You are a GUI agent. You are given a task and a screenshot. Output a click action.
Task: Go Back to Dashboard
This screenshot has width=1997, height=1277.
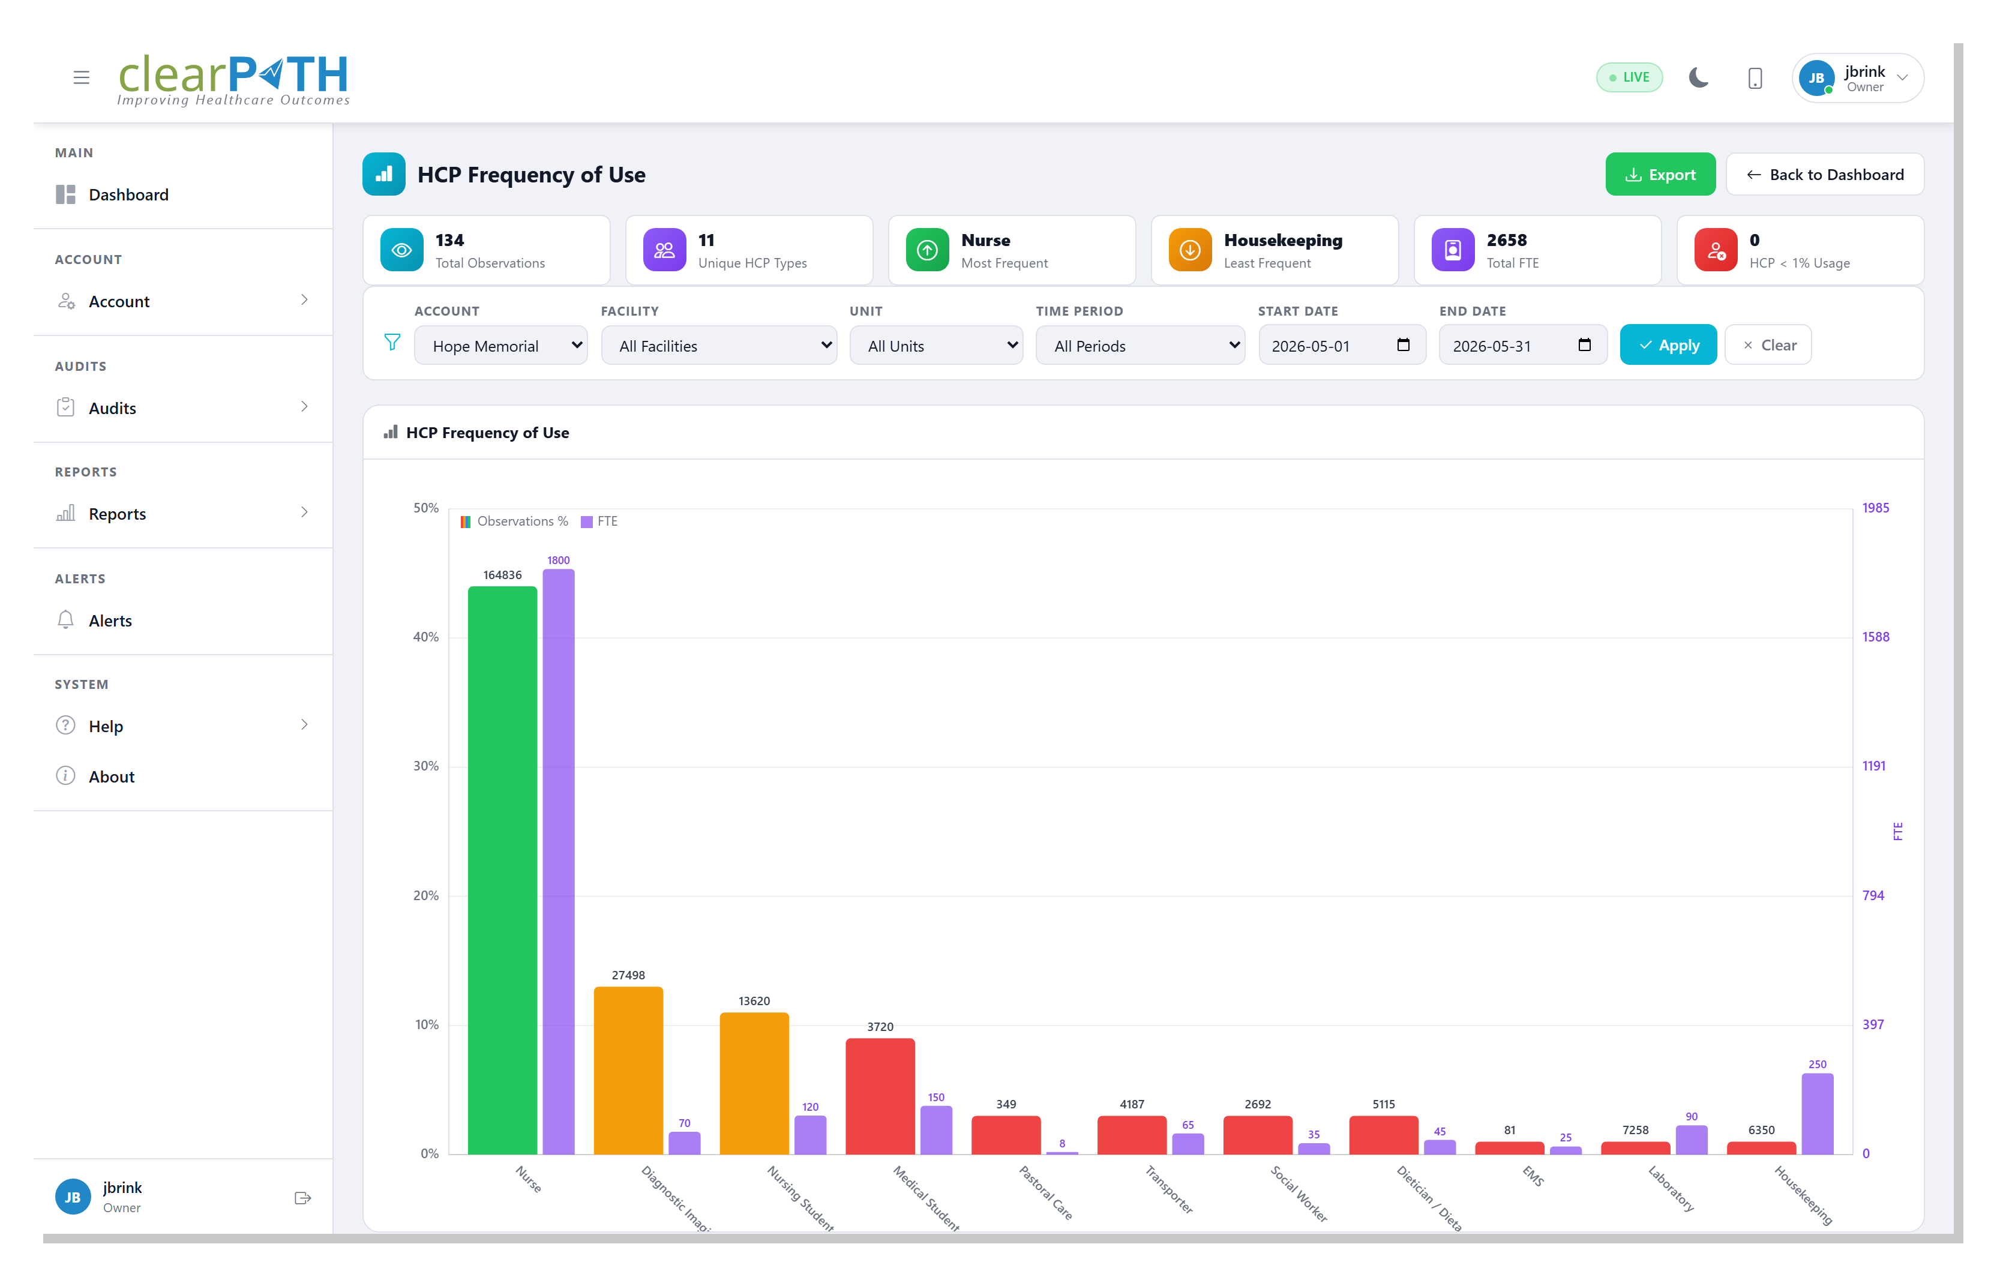pyautogui.click(x=1825, y=174)
